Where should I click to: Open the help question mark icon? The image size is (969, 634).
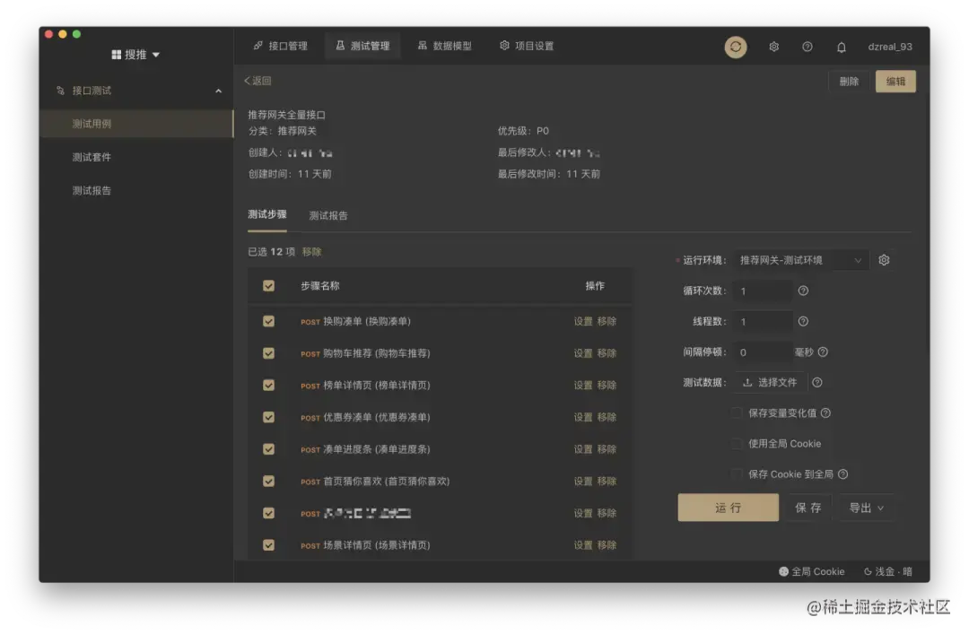click(x=807, y=47)
